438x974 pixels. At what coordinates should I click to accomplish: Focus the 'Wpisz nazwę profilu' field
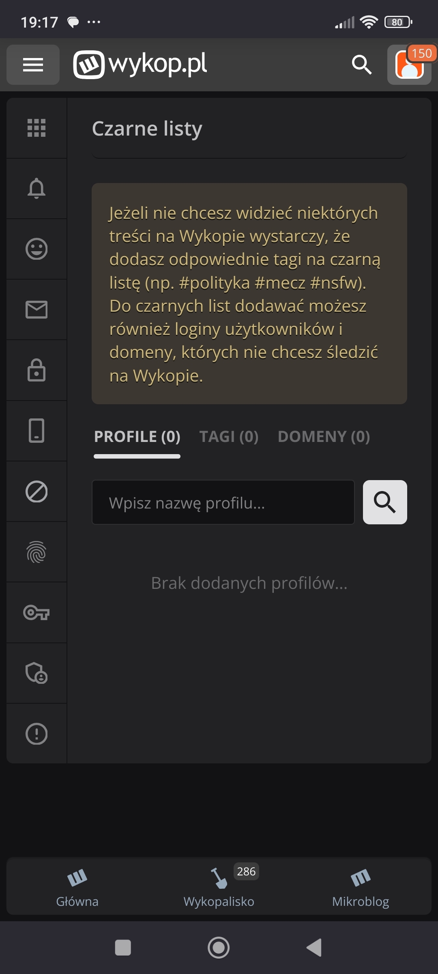(x=223, y=502)
